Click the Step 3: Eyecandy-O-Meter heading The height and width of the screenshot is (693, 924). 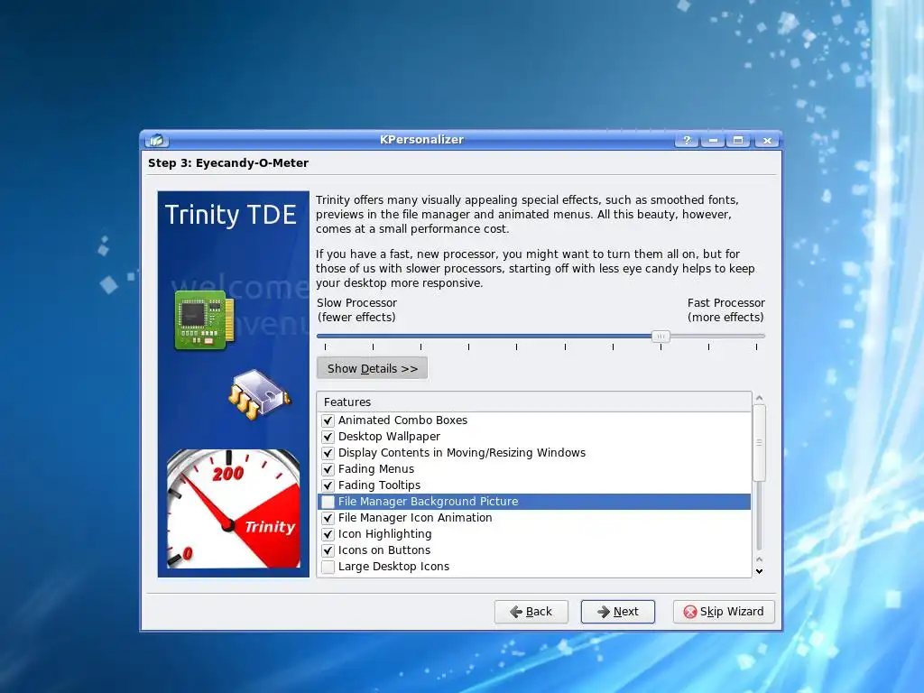tap(228, 163)
